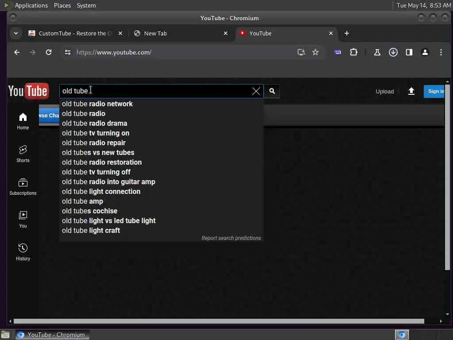
Task: Click Report search predictions link
Action: pyautogui.click(x=231, y=238)
